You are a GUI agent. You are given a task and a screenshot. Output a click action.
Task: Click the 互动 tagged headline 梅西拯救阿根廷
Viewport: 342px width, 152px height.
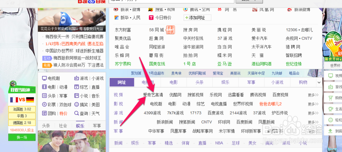pyautogui.click(x=77, y=58)
